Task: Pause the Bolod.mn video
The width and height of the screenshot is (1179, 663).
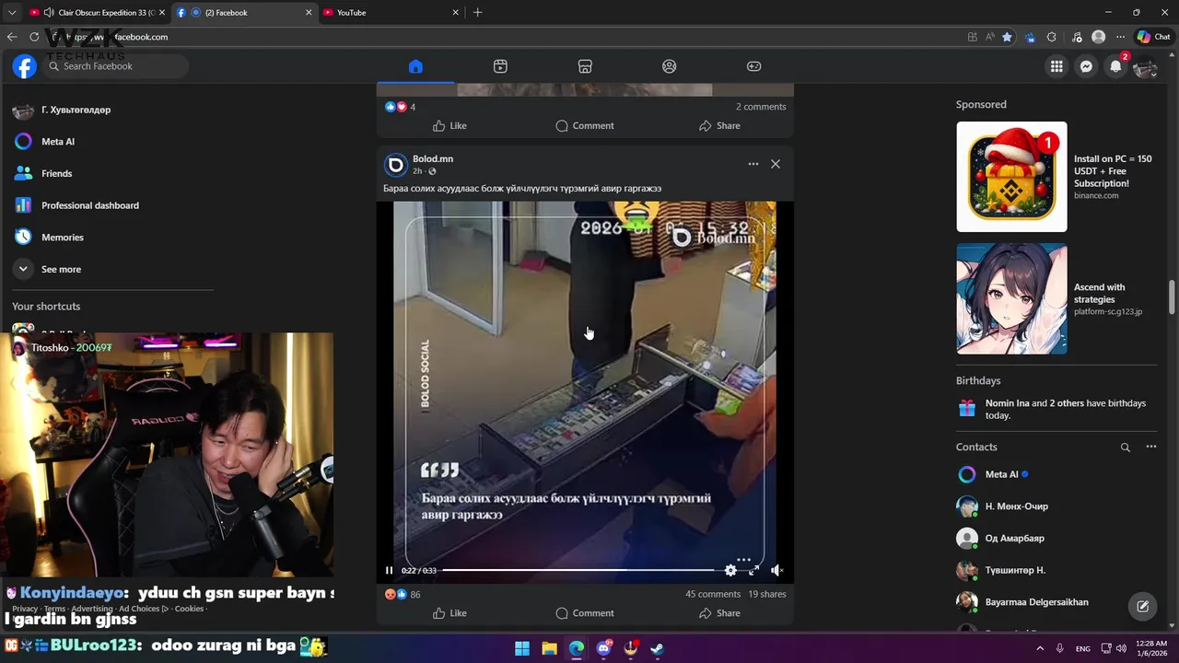Action: pos(389,571)
